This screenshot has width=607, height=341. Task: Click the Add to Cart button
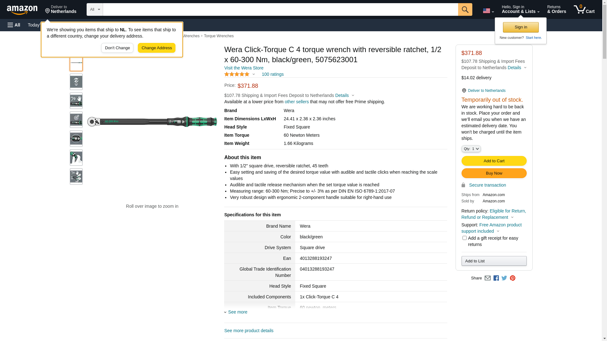click(494, 161)
